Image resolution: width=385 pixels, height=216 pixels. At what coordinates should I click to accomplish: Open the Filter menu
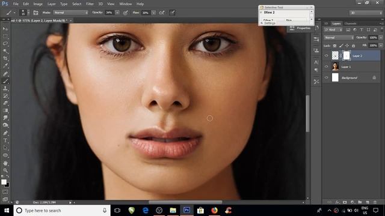pyautogui.click(x=90, y=4)
